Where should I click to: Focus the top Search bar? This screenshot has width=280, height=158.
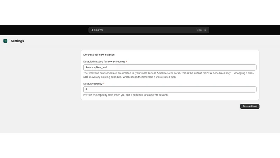[148, 30]
